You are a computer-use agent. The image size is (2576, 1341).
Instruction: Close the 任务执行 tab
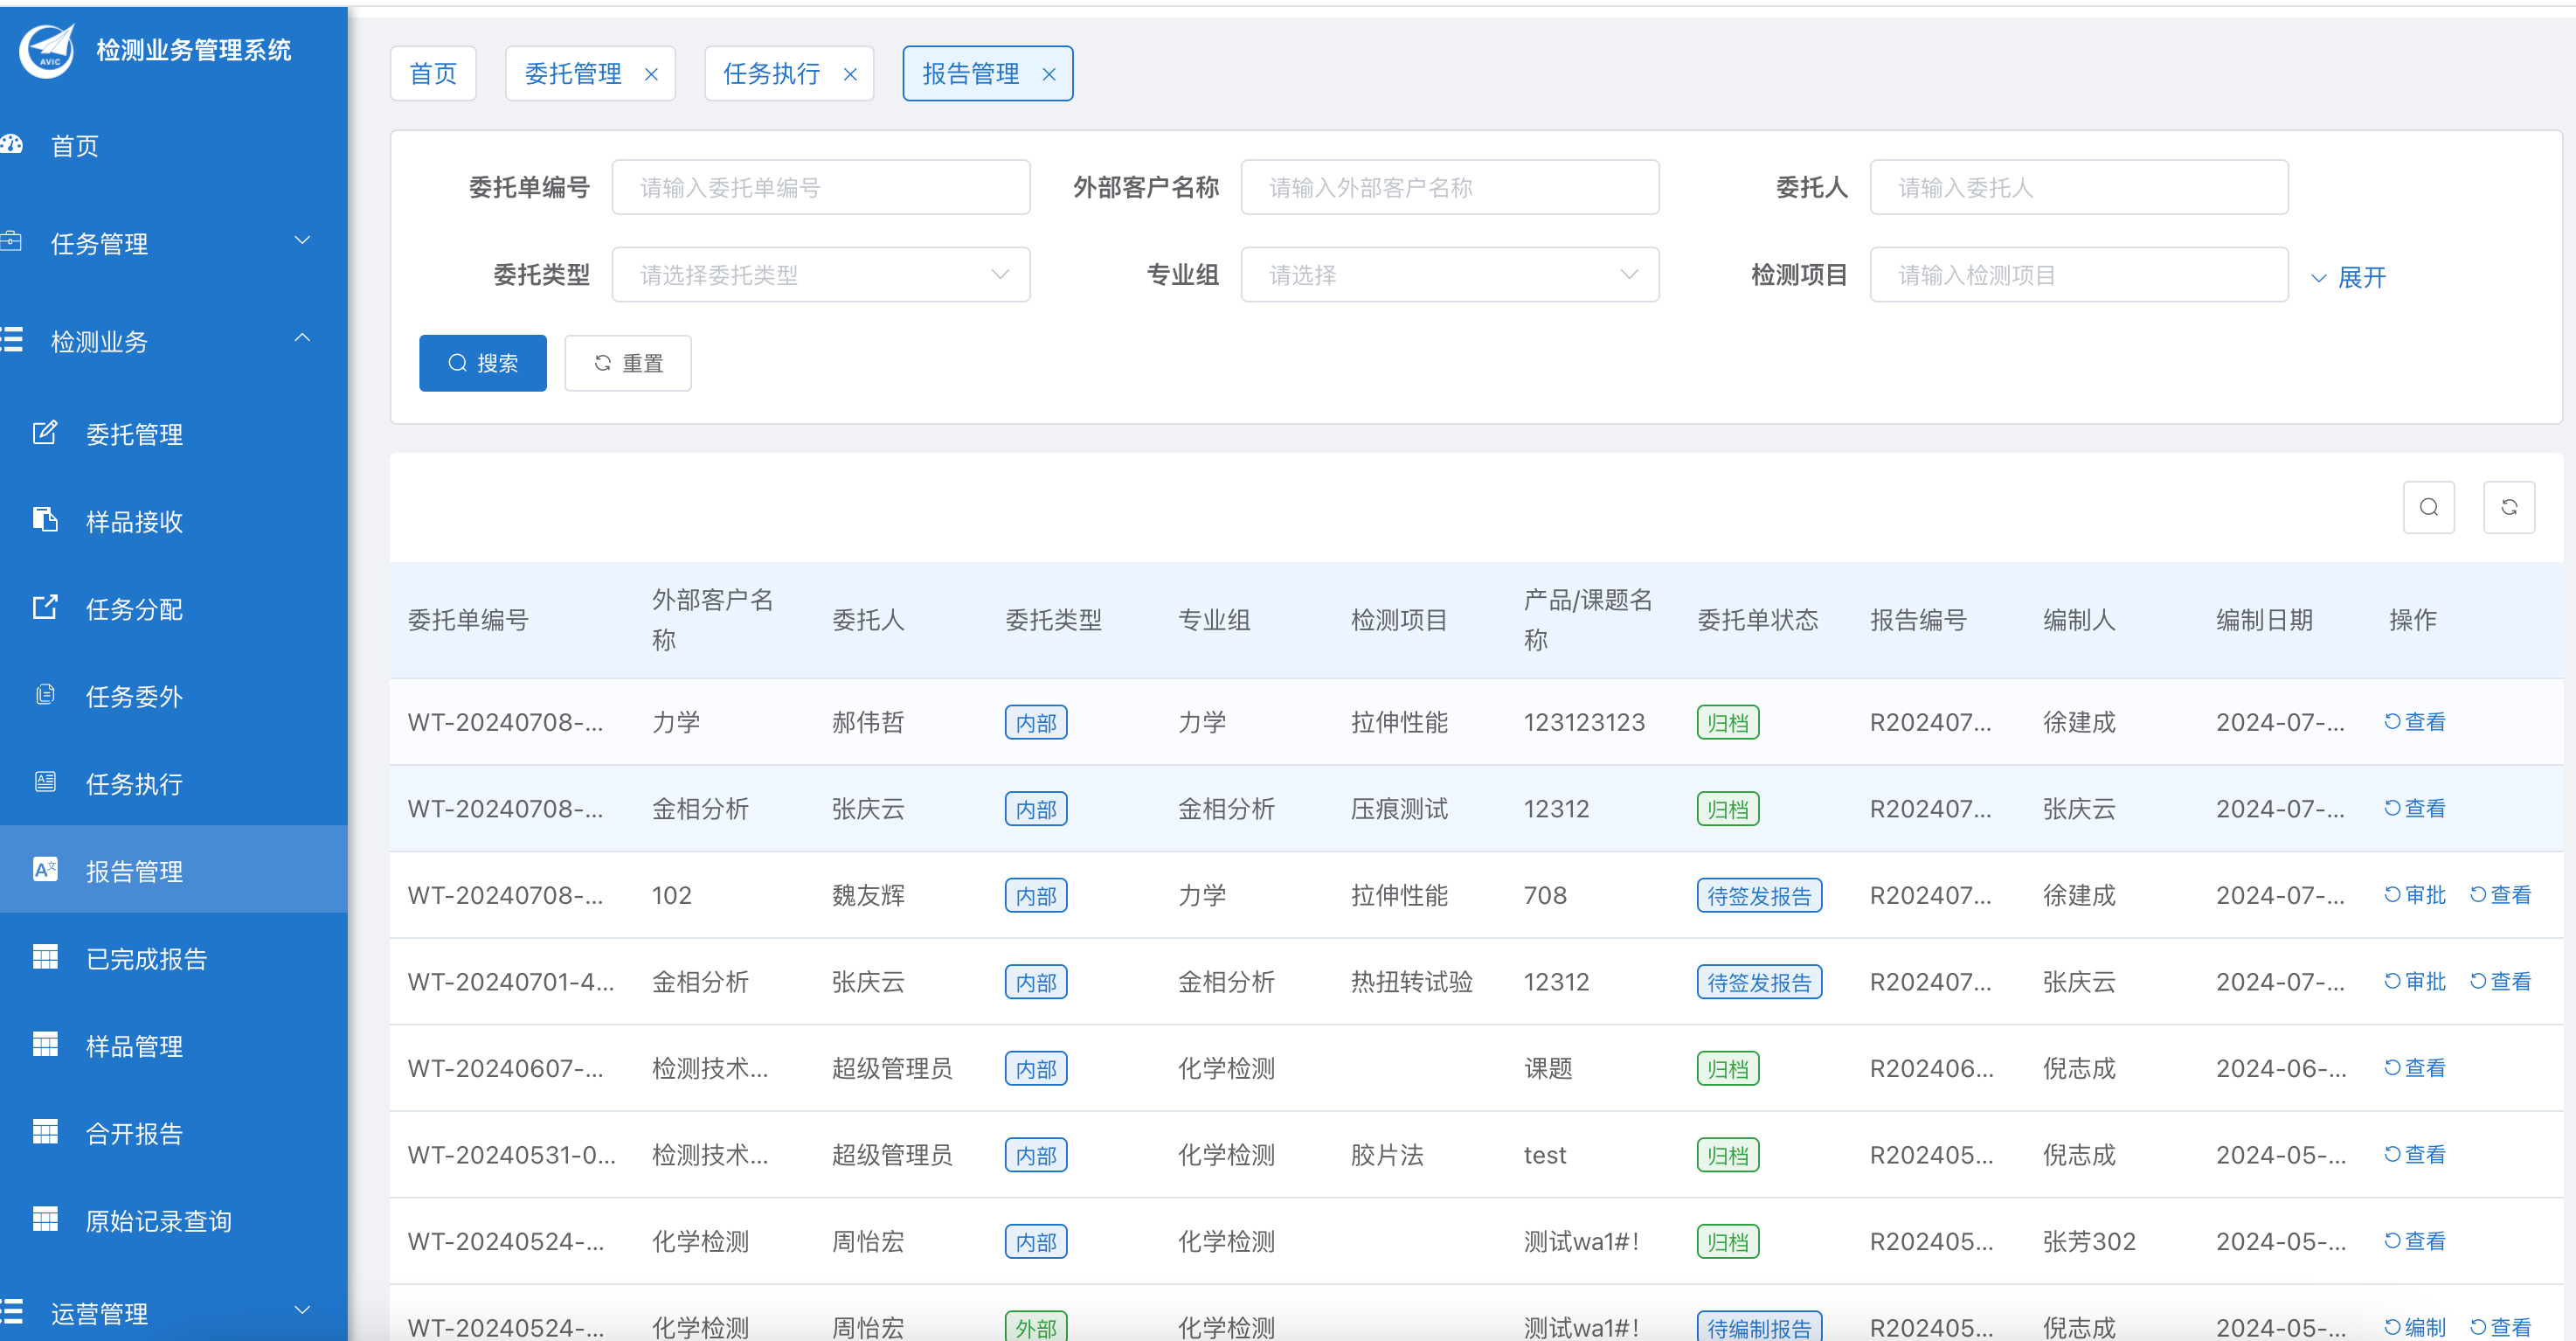(x=850, y=74)
